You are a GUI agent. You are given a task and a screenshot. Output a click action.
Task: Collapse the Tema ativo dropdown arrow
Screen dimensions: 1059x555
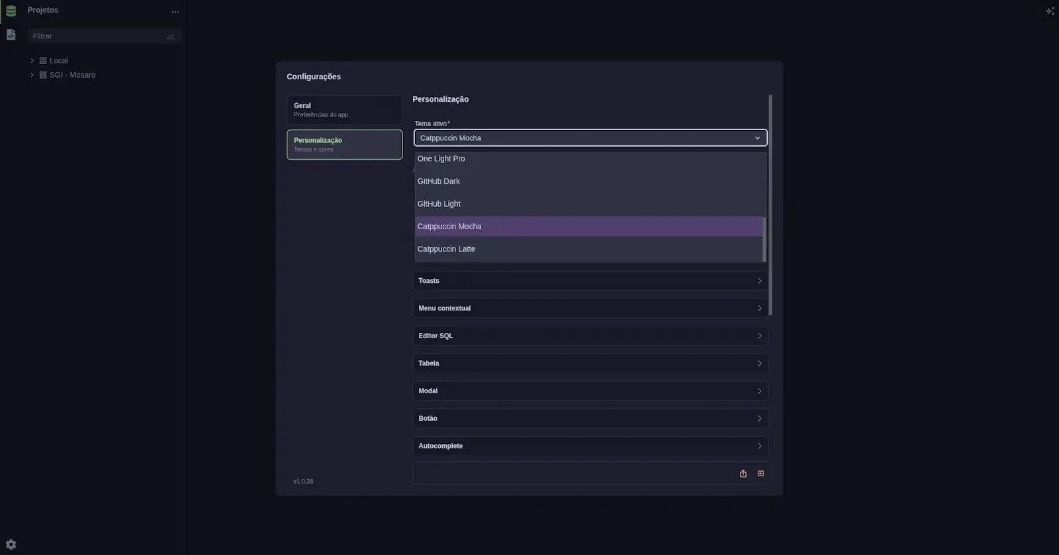[757, 138]
